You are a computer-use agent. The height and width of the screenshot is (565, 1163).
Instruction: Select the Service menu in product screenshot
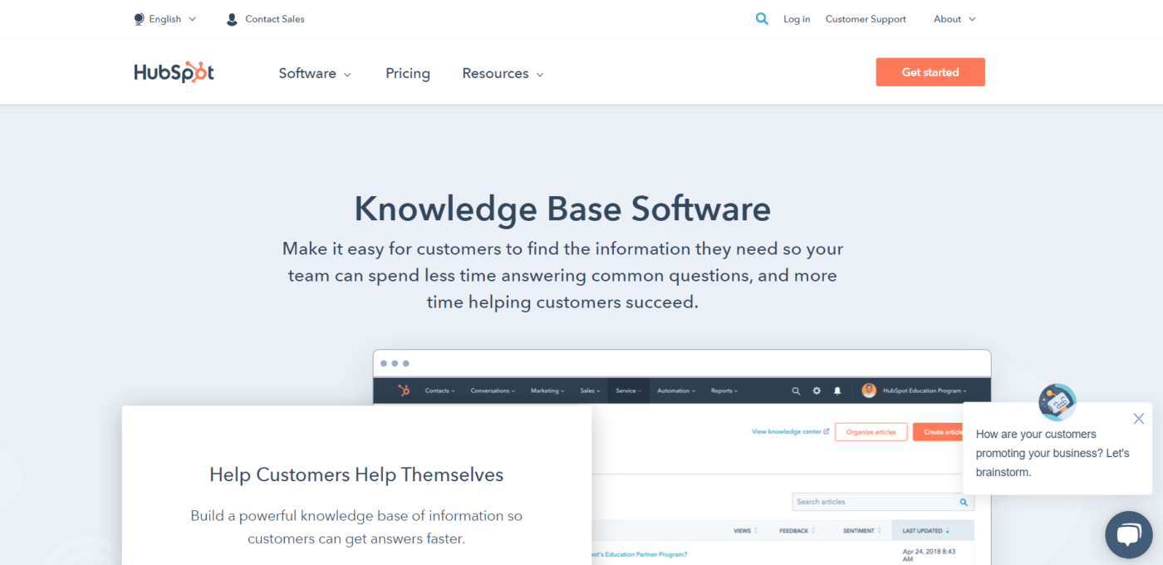pyautogui.click(x=628, y=391)
